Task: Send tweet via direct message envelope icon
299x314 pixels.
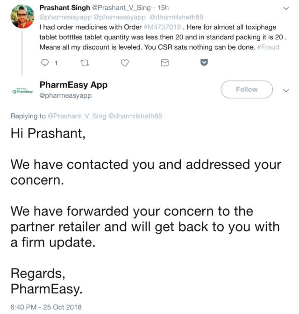Action: pyautogui.click(x=164, y=62)
